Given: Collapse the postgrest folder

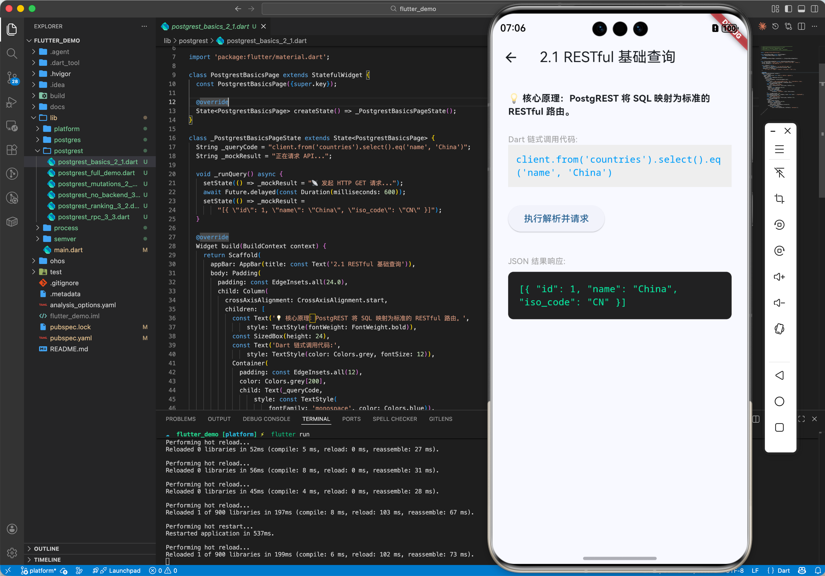Looking at the screenshot, I should click(68, 151).
